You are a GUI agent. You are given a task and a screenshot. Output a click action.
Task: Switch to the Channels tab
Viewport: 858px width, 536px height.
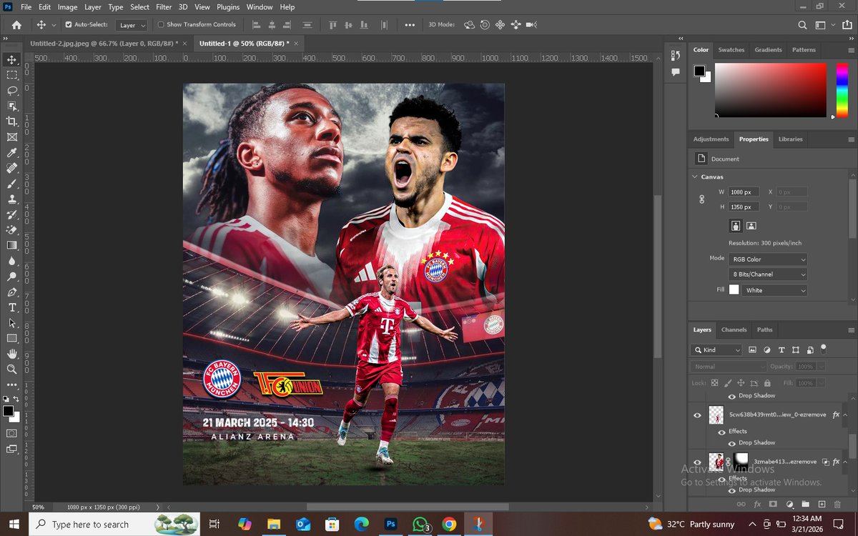click(x=734, y=330)
